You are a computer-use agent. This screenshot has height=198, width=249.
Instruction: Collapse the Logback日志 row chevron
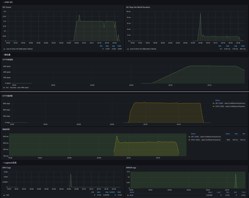pos(3,163)
